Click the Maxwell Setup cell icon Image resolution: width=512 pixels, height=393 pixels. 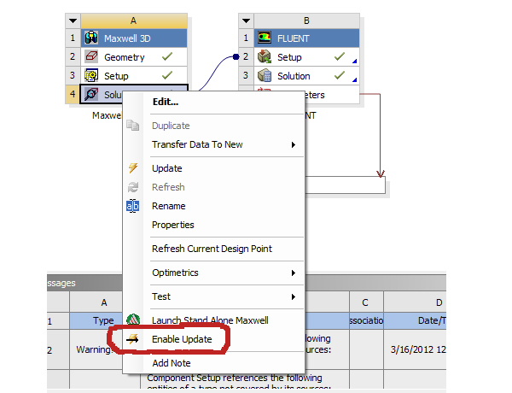pyautogui.click(x=91, y=75)
